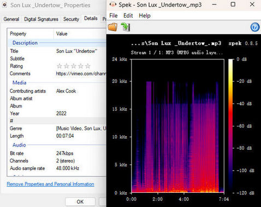Switch to the General tab in Properties
261x207 pixels.
[x=11, y=19]
